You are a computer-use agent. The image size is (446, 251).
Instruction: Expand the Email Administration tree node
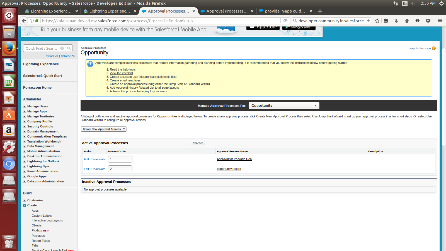(25, 171)
